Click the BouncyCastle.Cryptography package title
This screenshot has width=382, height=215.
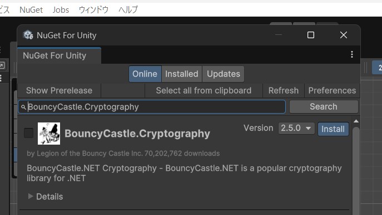coord(137,134)
